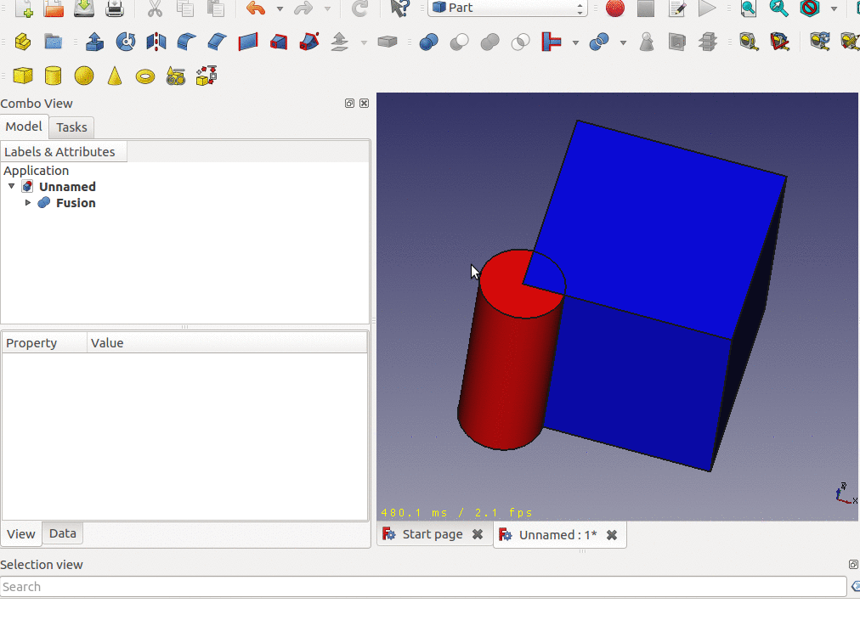Image resolution: width=860 pixels, height=620 pixels.
Task: Open the Data properties tab
Action: [x=62, y=533]
